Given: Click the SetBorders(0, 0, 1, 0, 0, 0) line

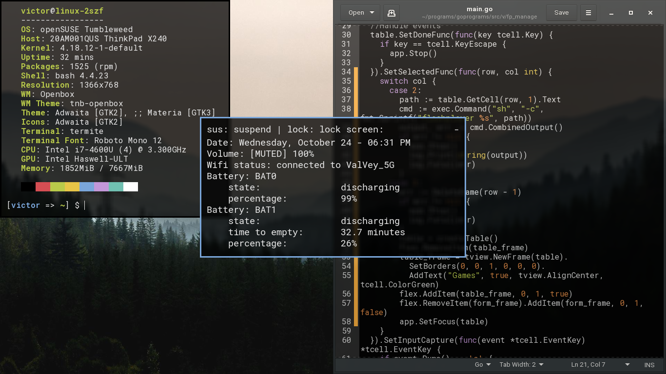Looking at the screenshot, I should (477, 266).
